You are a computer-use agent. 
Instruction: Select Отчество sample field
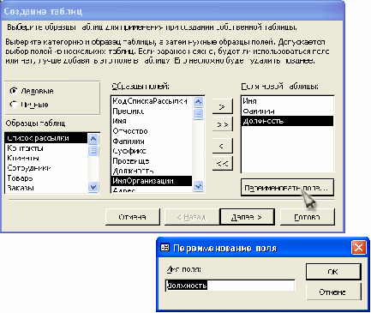click(152, 131)
